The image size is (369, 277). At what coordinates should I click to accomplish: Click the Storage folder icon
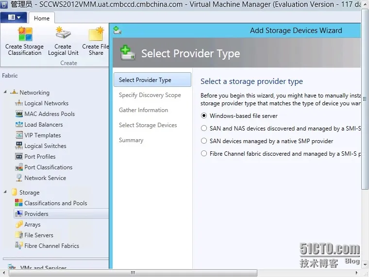(15, 192)
